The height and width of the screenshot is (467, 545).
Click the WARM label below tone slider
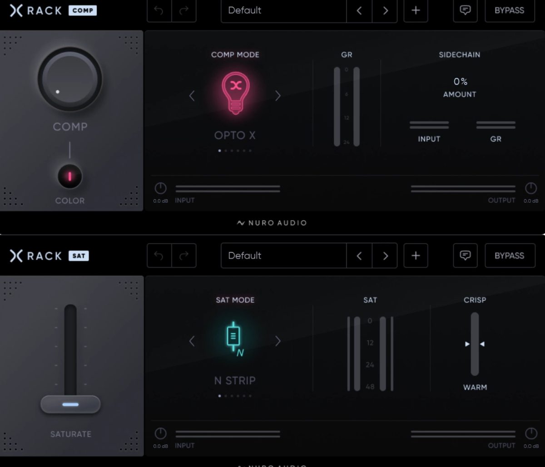coord(475,387)
